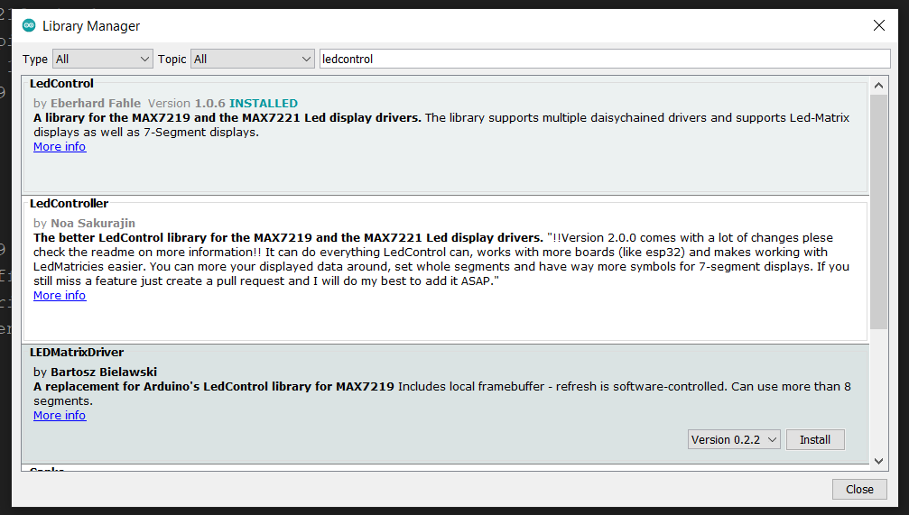Expand the Version 0.2.2 selector dropdown
The image size is (909, 515).
734,440
